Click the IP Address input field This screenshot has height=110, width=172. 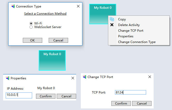point(19,95)
